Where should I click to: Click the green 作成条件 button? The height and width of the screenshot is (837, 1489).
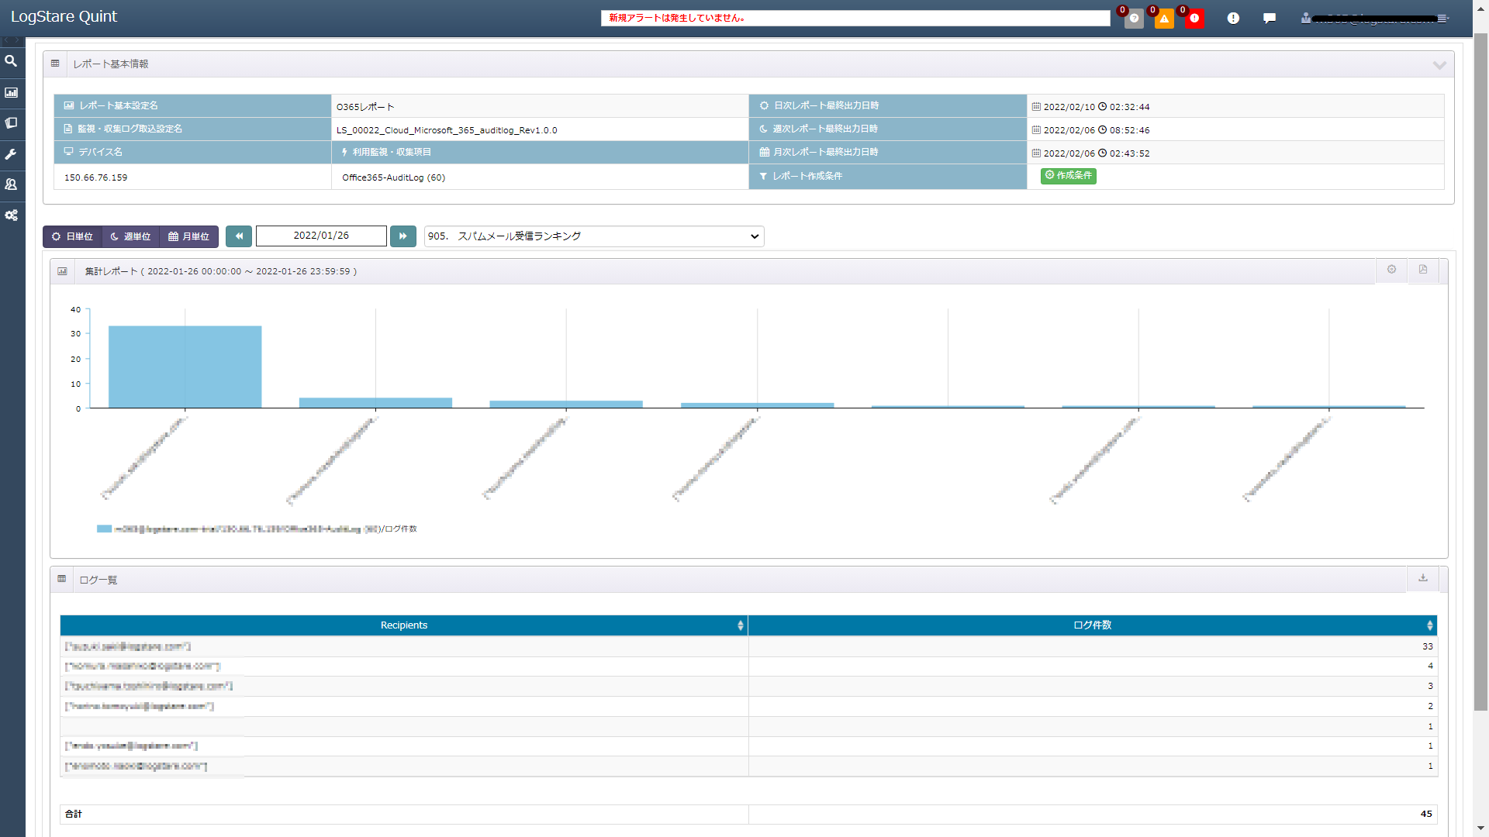tap(1068, 176)
